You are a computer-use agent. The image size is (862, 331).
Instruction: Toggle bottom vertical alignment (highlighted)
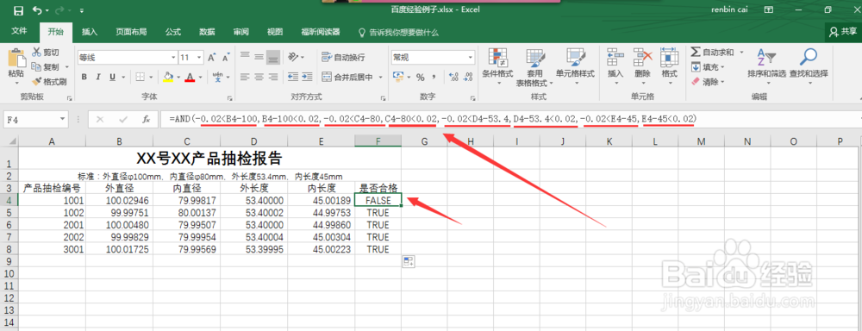pyautogui.click(x=273, y=57)
